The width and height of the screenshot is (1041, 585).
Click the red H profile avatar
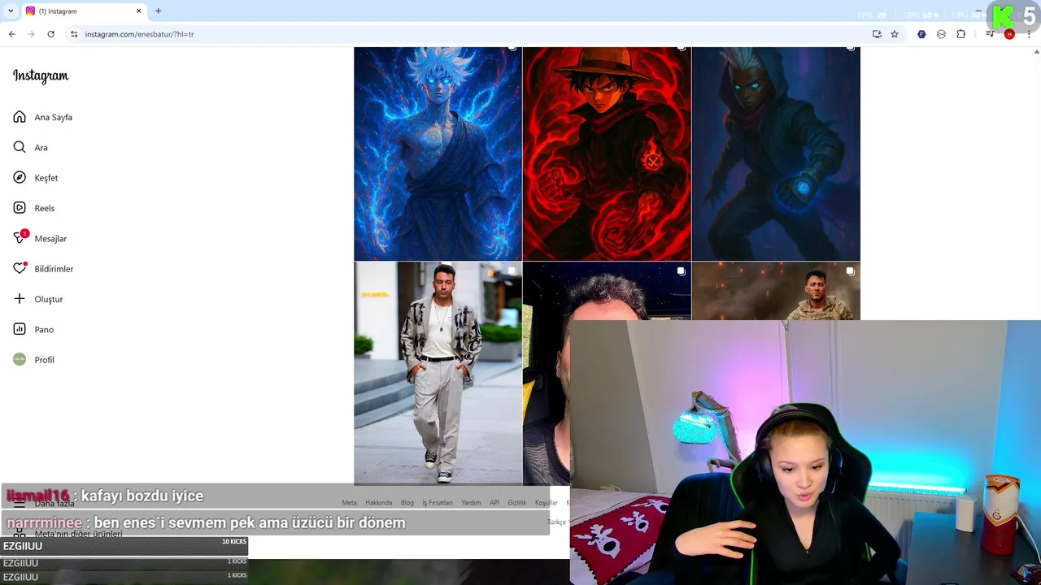[1009, 34]
